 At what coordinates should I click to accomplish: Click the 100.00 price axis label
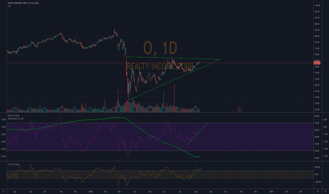pos(317,5)
